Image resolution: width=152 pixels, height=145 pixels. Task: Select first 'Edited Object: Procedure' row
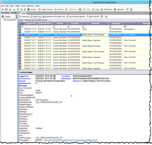(85, 46)
